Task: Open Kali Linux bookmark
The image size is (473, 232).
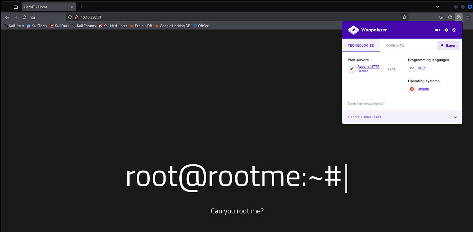Action: click(x=14, y=26)
